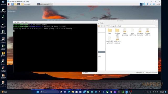Open the volume speaker tray icon
168x94 pixels.
coord(154,4)
